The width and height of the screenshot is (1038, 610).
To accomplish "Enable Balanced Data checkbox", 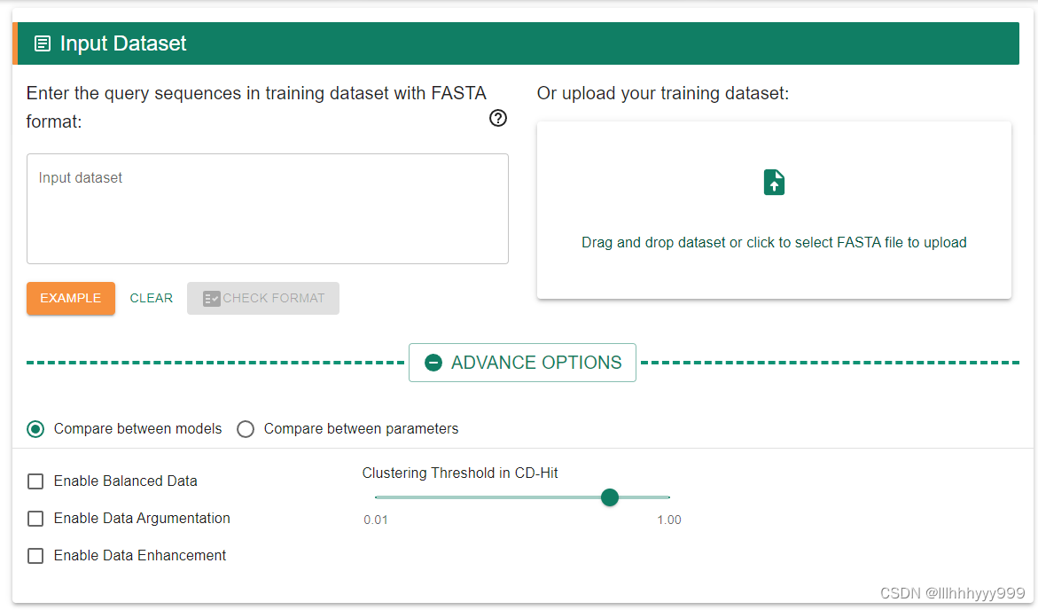I will click(x=35, y=481).
